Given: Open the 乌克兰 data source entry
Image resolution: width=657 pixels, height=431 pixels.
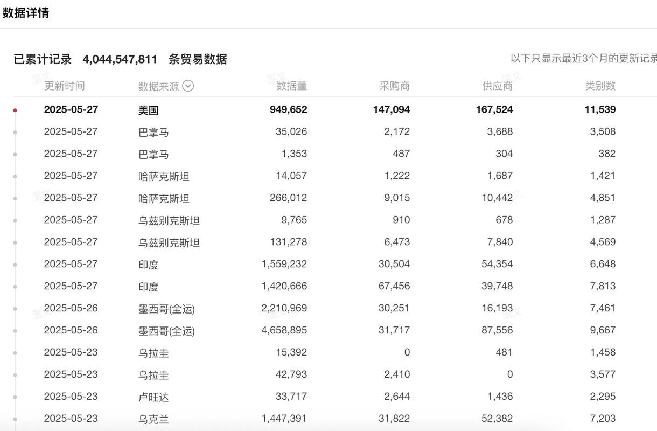Looking at the screenshot, I should pyautogui.click(x=152, y=418).
